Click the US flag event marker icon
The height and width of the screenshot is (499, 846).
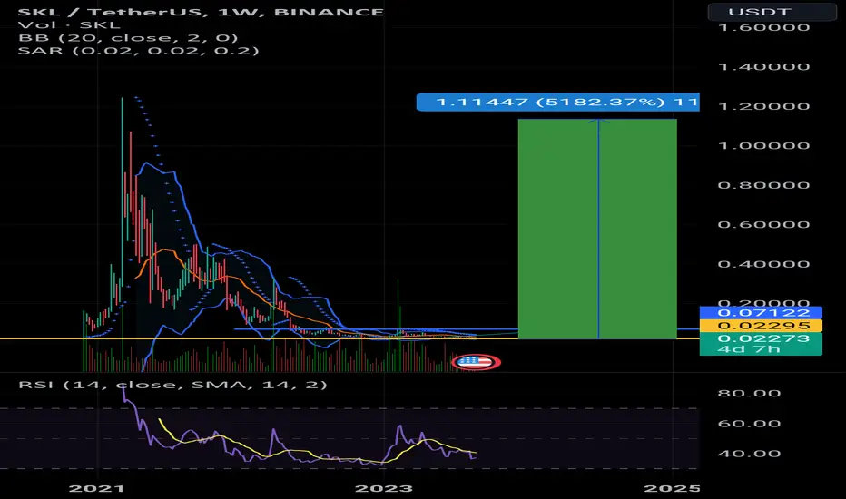click(476, 362)
